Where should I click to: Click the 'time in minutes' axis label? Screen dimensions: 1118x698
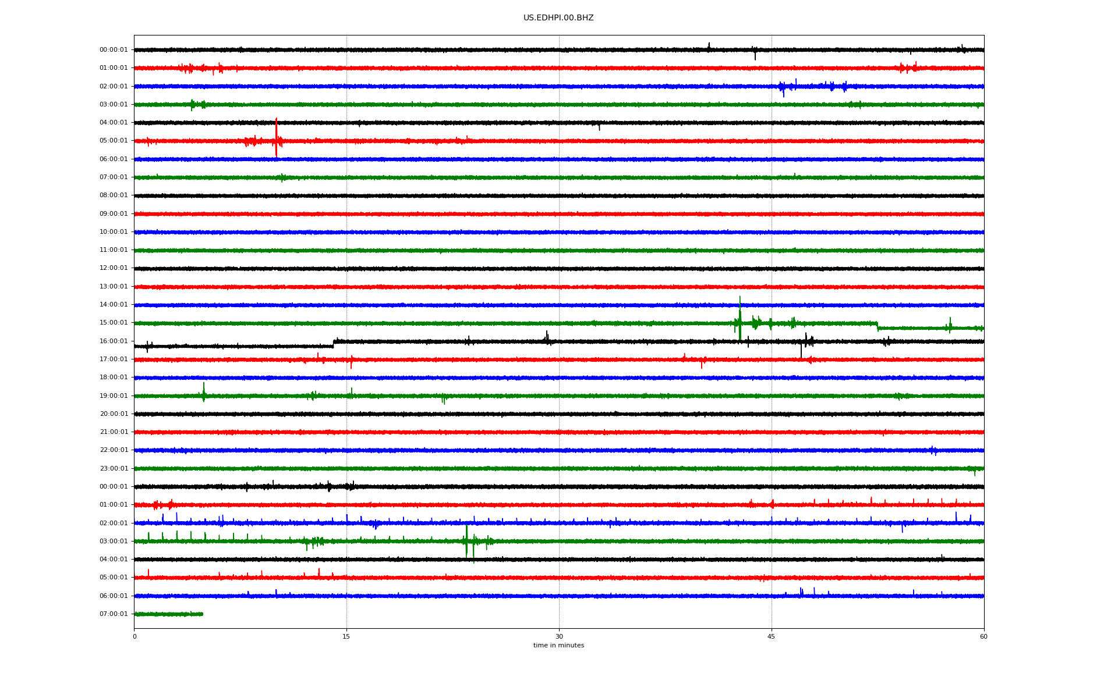click(x=558, y=645)
